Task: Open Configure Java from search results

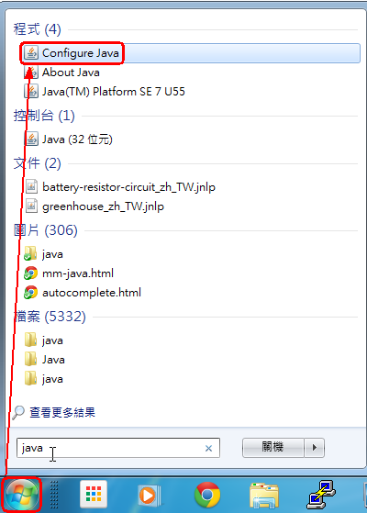Action: point(192,53)
